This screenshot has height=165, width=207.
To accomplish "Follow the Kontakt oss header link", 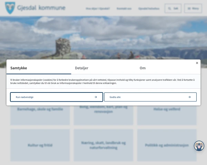I will pyautogui.click(x=124, y=9).
